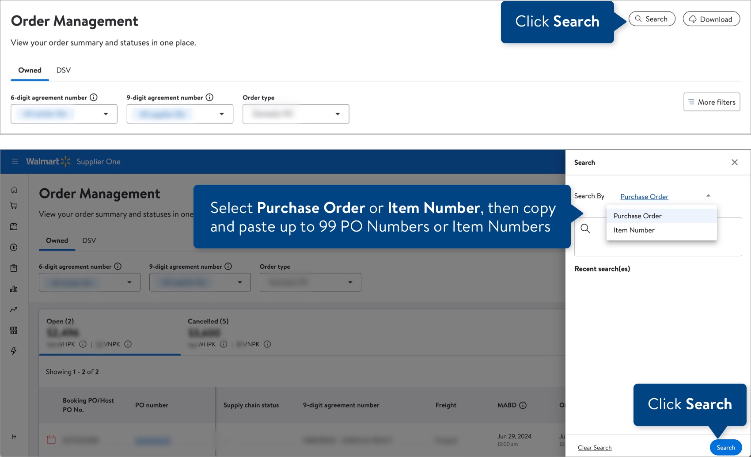Screen dimensions: 751x457
Task: Select the shopping cart icon in the sidebar
Action: point(14,206)
